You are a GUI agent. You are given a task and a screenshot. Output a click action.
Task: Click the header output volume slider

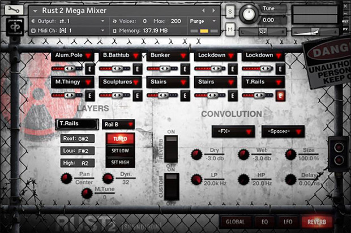315,32
